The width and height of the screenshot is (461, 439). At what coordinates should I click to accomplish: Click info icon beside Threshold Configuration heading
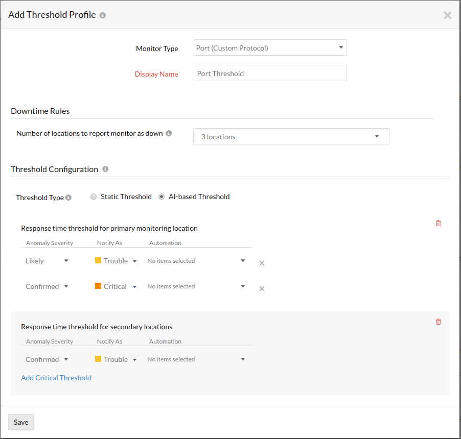[x=105, y=169]
